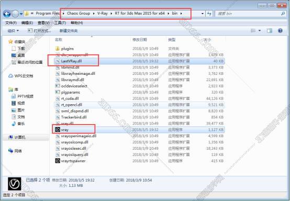This screenshot has width=290, height=201.
Task: Open 下载 in the favorites sidebar
Action: [x=21, y=49]
